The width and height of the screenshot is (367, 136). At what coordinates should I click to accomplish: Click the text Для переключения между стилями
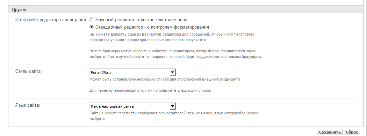coord(151,90)
